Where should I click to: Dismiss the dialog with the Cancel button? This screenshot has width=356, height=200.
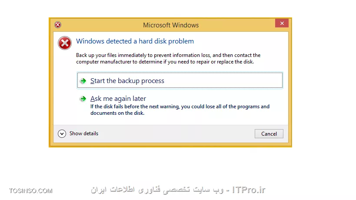(x=269, y=134)
